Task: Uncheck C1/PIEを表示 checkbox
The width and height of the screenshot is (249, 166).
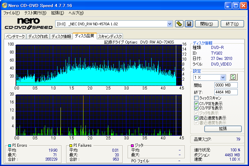Action: pyautogui.click(x=196, y=103)
